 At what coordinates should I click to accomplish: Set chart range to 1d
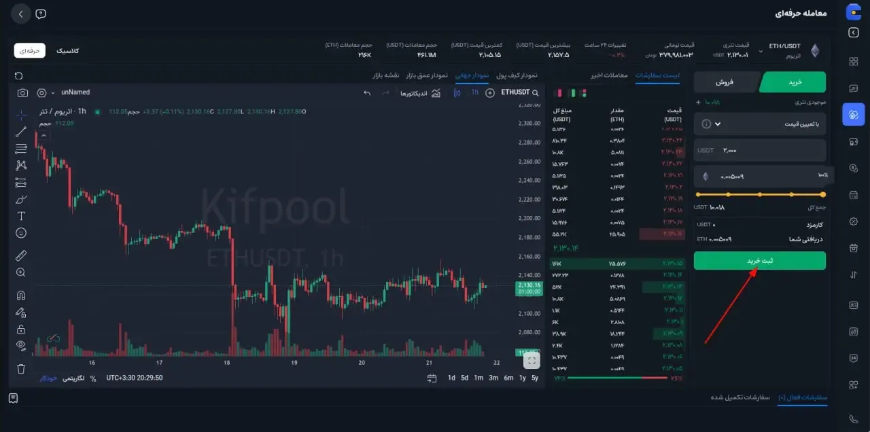(x=451, y=378)
